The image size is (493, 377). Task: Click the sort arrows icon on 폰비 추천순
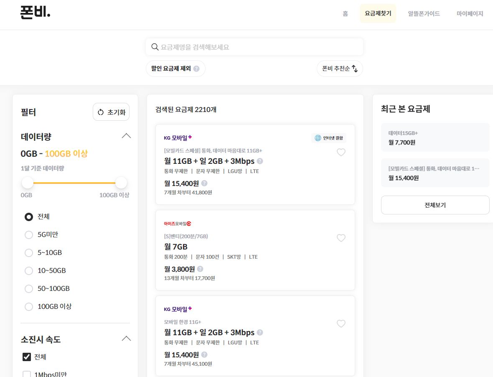point(355,69)
